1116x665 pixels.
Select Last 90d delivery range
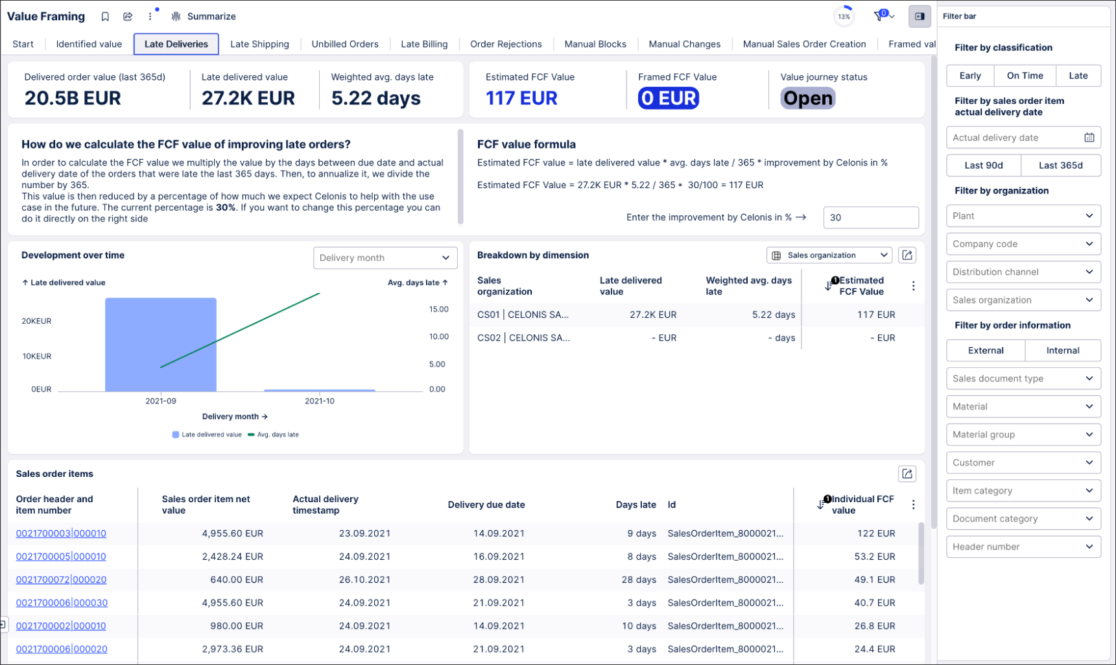pos(983,165)
